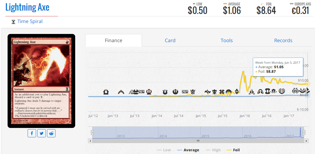Click the $-10.00 y-axis label
The image size is (315, 154).
[302, 109]
